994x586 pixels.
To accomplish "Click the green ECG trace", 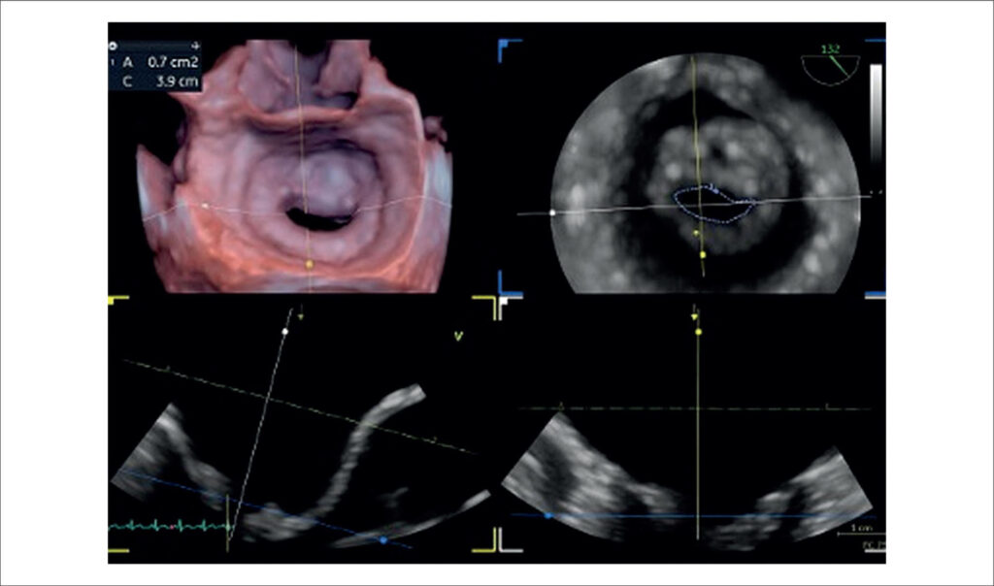I will pos(169,526).
